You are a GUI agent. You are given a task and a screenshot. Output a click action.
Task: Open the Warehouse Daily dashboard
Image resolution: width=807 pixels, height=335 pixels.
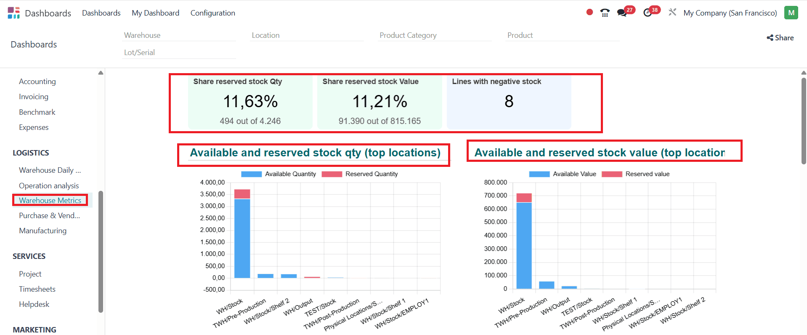click(50, 170)
